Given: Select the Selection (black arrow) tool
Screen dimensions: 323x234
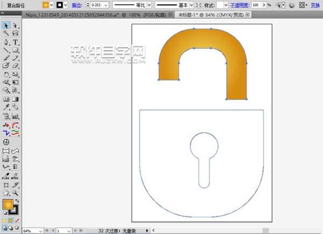Looking at the screenshot, I should tap(6, 25).
